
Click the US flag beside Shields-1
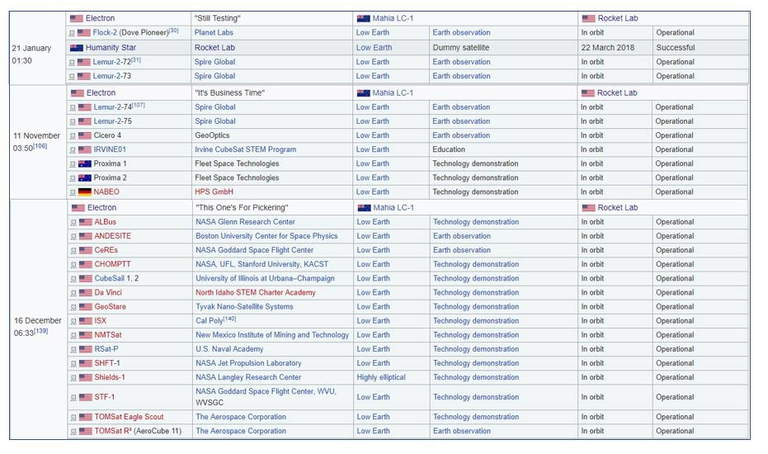(x=86, y=378)
